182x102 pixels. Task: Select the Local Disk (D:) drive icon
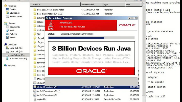[7, 52]
